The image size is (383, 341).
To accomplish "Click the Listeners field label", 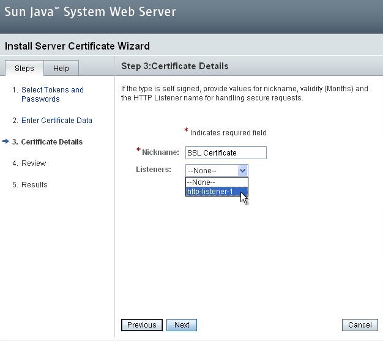I will 154,169.
